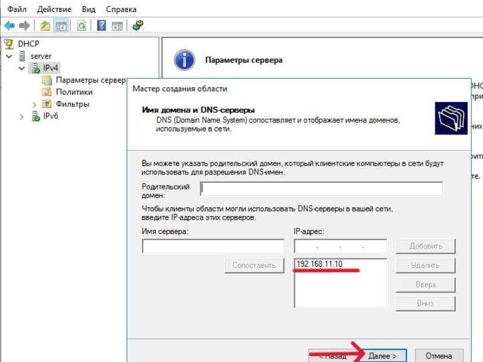The image size is (483, 362).
Task: Open the Справка menu
Action: (x=121, y=9)
